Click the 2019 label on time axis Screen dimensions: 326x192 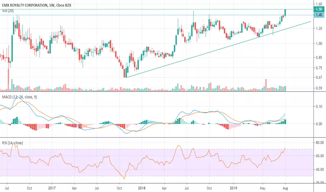point(233,188)
